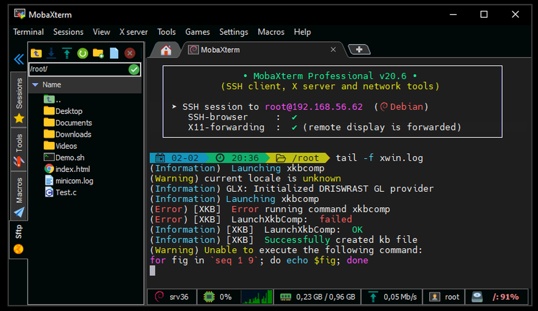
Task: Open the Macros menu
Action: pyautogui.click(x=271, y=32)
